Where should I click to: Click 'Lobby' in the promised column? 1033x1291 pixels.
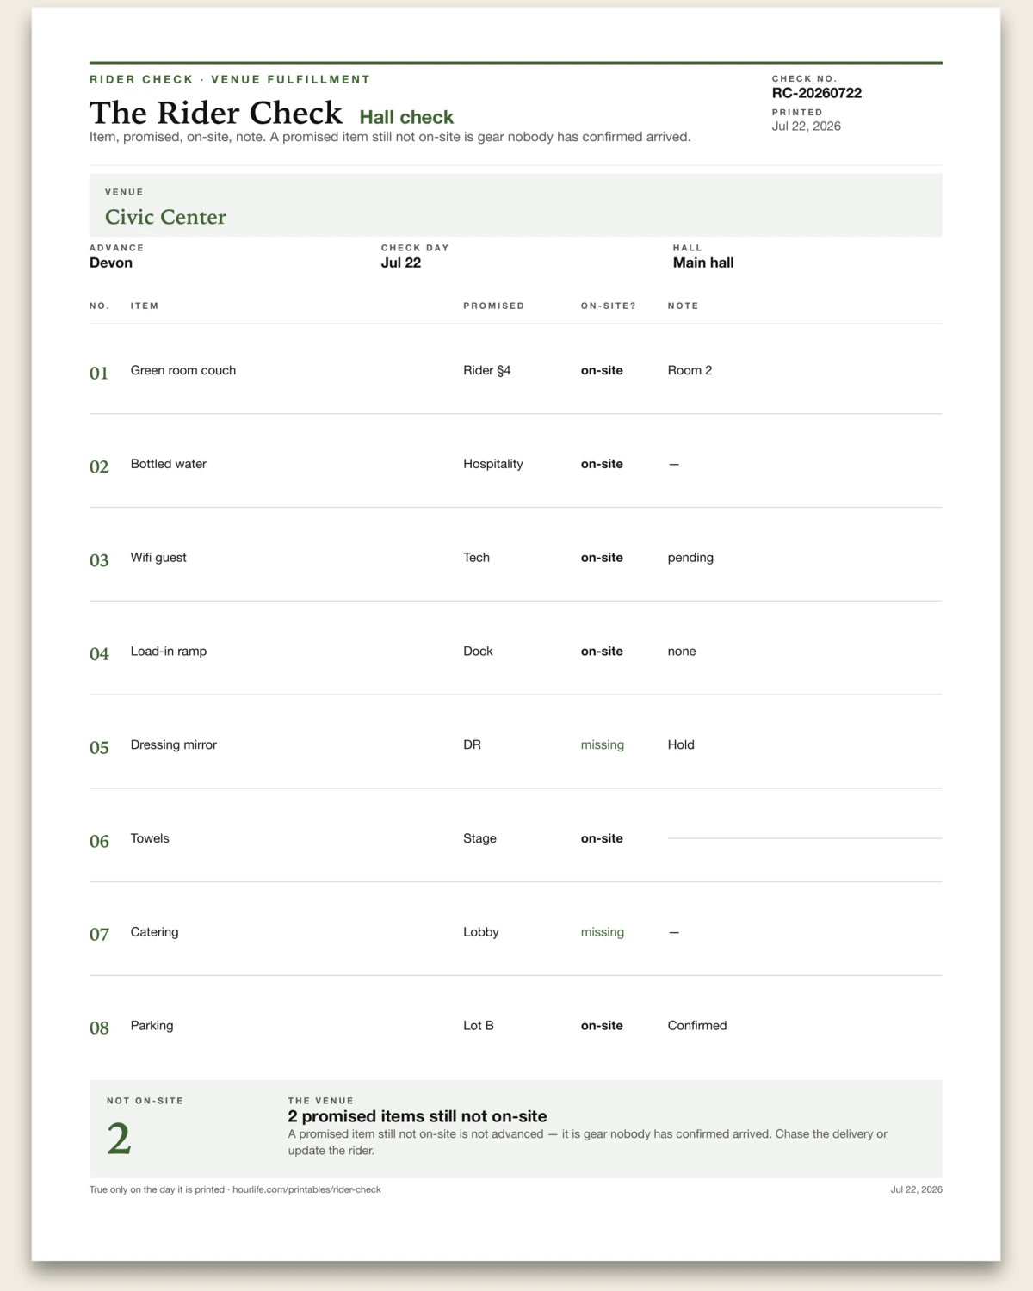[x=480, y=932]
